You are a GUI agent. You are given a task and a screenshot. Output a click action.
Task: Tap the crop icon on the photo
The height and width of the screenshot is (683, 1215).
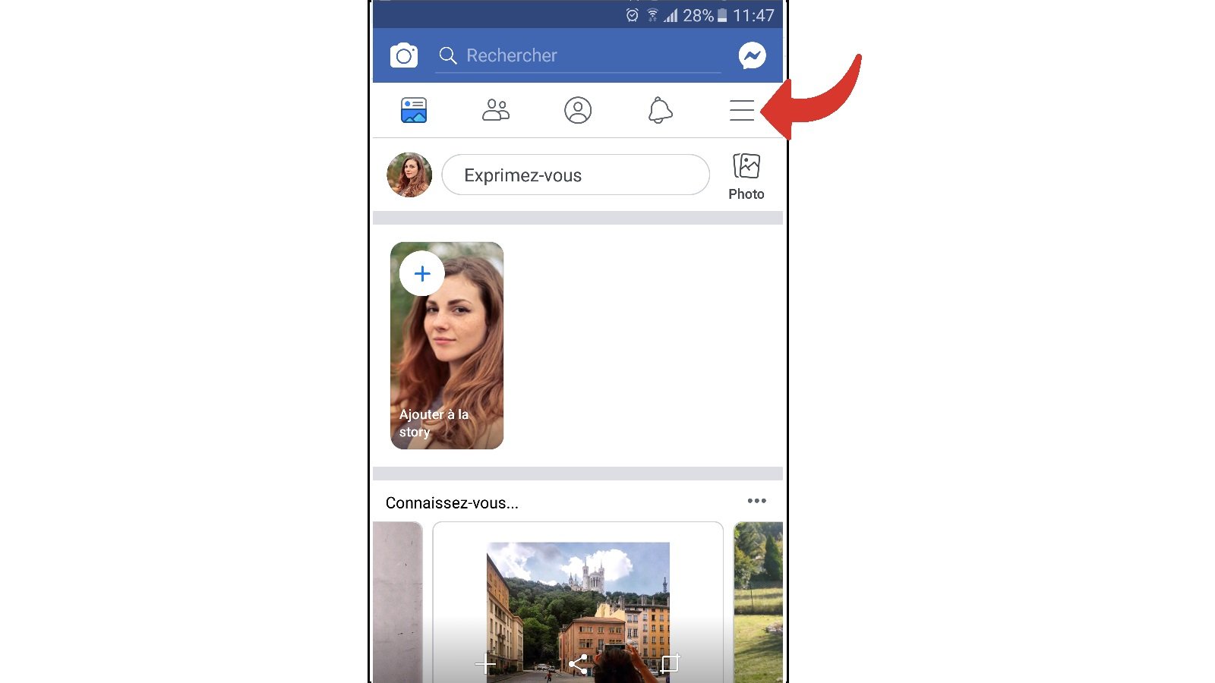[669, 664]
